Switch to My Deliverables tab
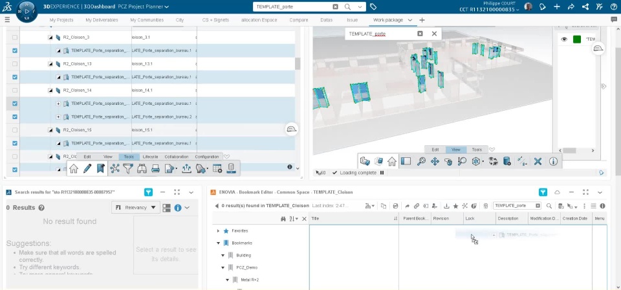 click(x=102, y=20)
